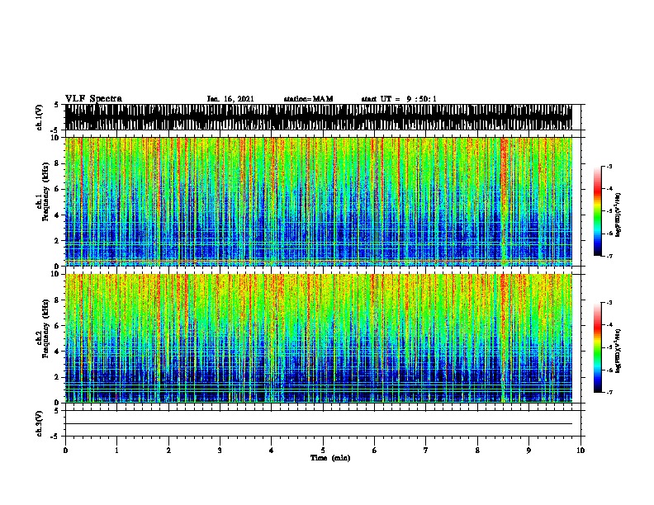The width and height of the screenshot is (654, 505).
Task: Click the ch.2 color bar log(PSD) label
Action: point(618,351)
